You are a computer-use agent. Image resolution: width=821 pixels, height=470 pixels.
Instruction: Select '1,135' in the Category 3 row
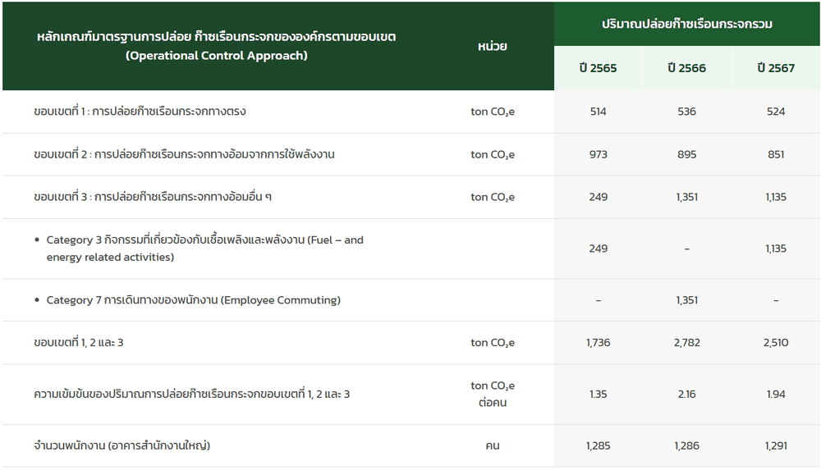click(x=776, y=248)
